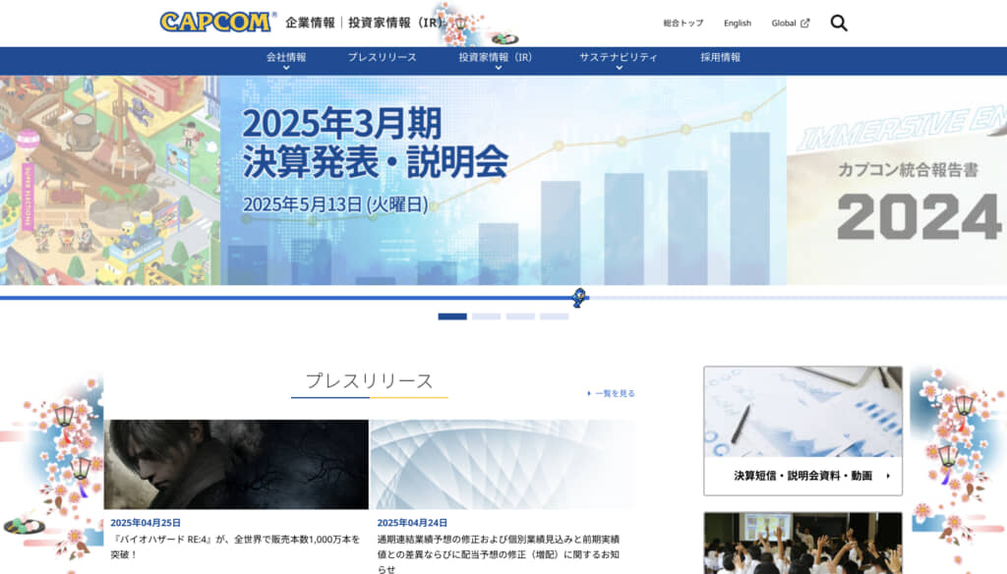Select third carousel indicator

(520, 316)
